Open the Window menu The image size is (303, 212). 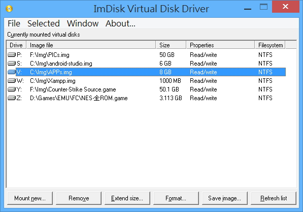[83, 23]
